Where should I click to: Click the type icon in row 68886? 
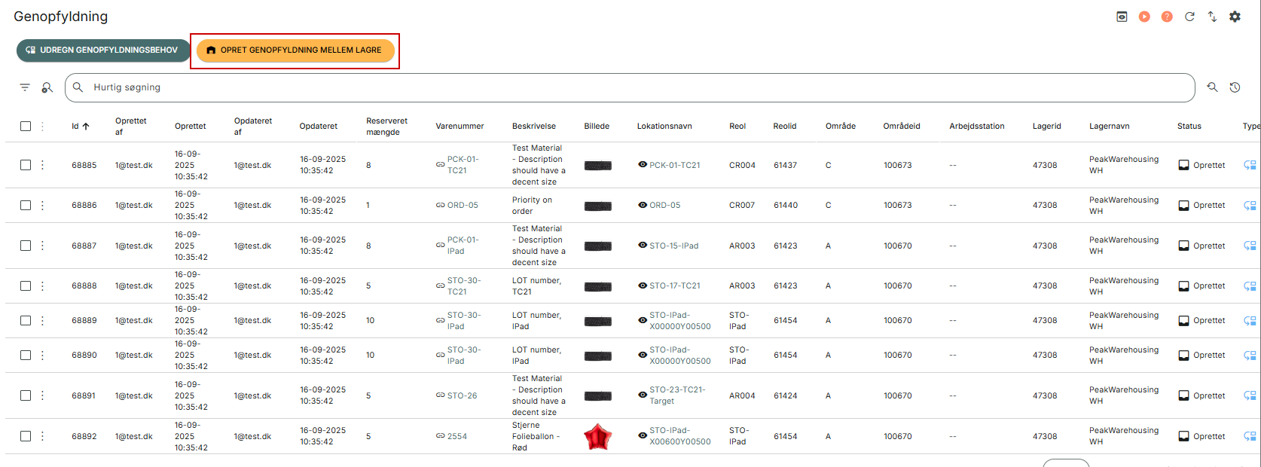(1250, 205)
